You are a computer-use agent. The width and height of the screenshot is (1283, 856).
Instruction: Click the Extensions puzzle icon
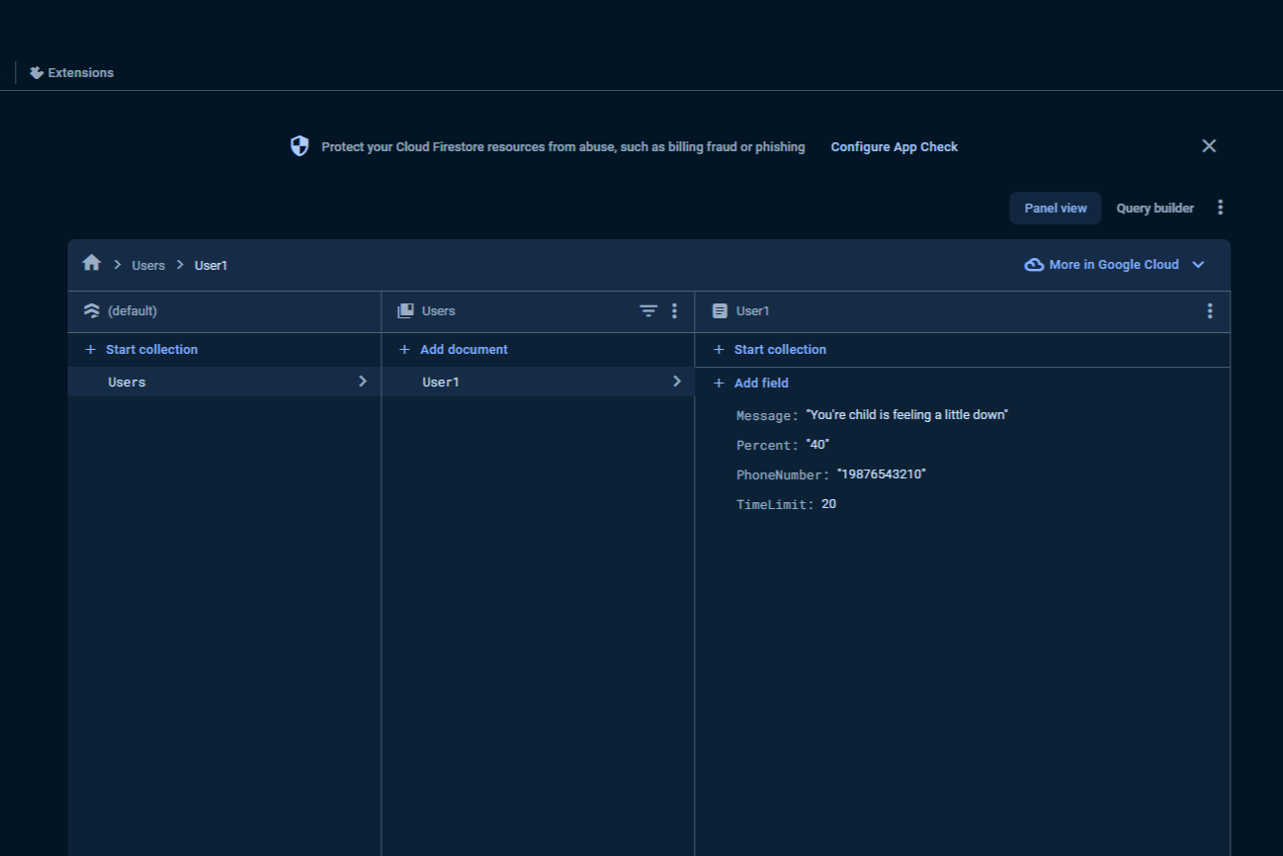[x=37, y=72]
